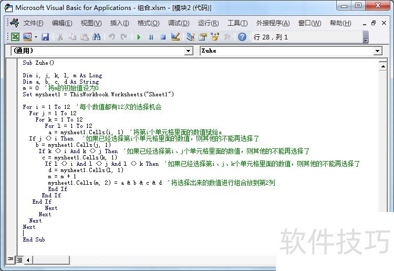
Task: Click the line 'If j <> i Then'
Action: [51, 138]
